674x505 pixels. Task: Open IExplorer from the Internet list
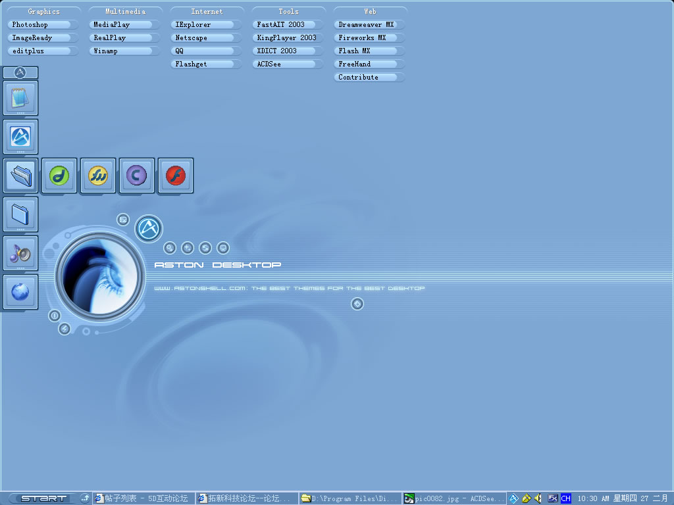tap(206, 25)
